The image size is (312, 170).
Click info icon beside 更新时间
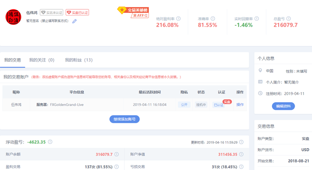pos(241,142)
